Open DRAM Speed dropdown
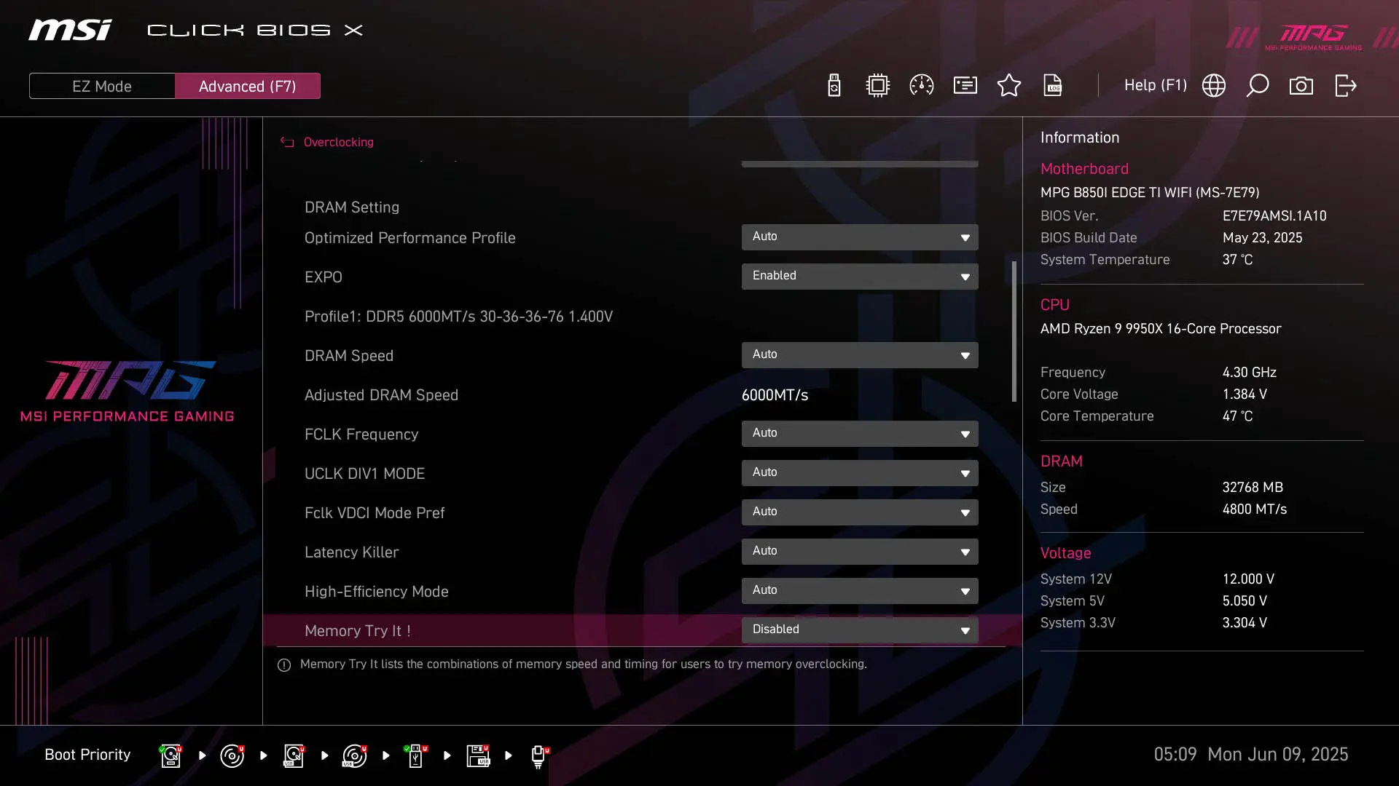This screenshot has height=786, width=1399. 860,355
